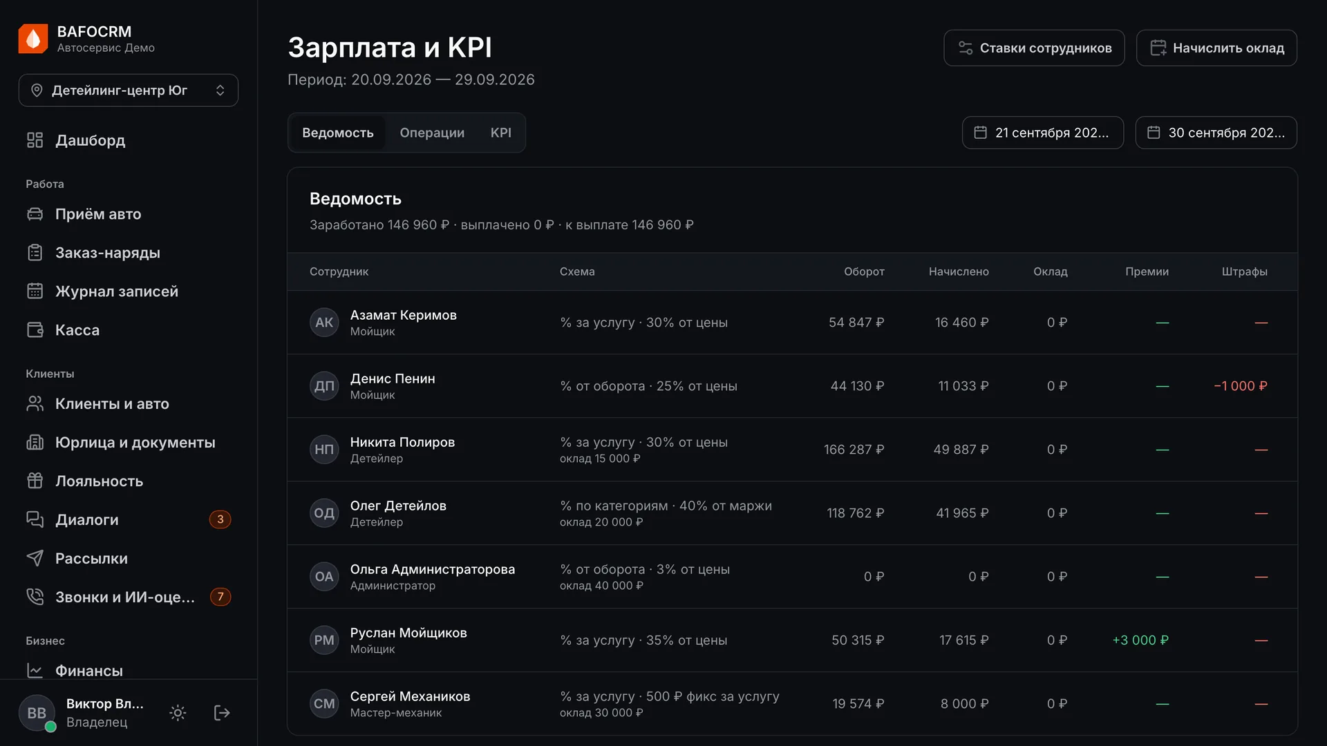Click the wallet icon for Касса
This screenshot has width=1327, height=746.
35,330
